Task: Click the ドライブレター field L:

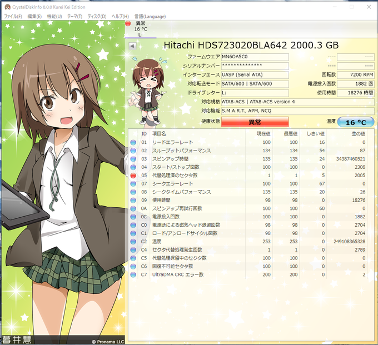Action: (255, 93)
